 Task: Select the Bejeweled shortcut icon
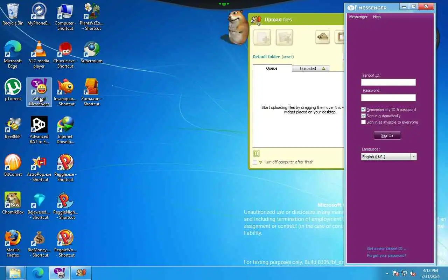tap(39, 206)
